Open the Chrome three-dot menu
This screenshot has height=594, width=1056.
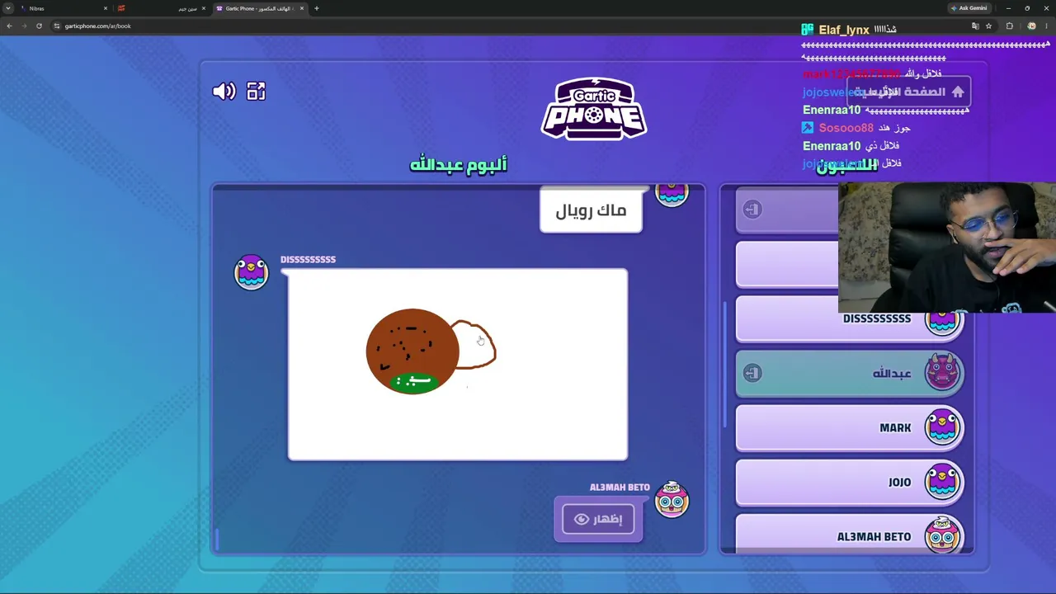(1046, 26)
